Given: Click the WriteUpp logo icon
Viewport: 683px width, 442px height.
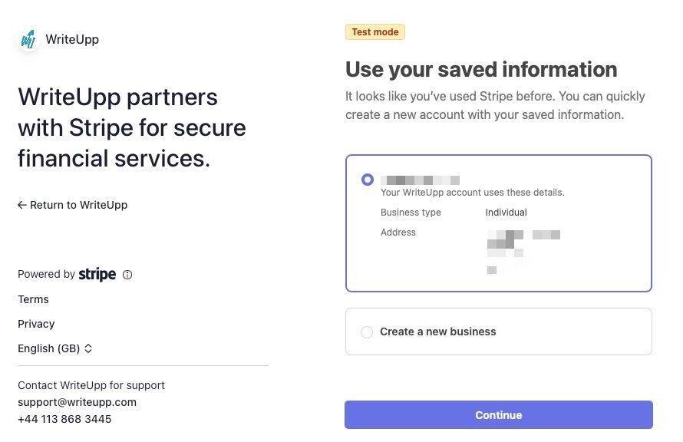Looking at the screenshot, I should click(28, 39).
